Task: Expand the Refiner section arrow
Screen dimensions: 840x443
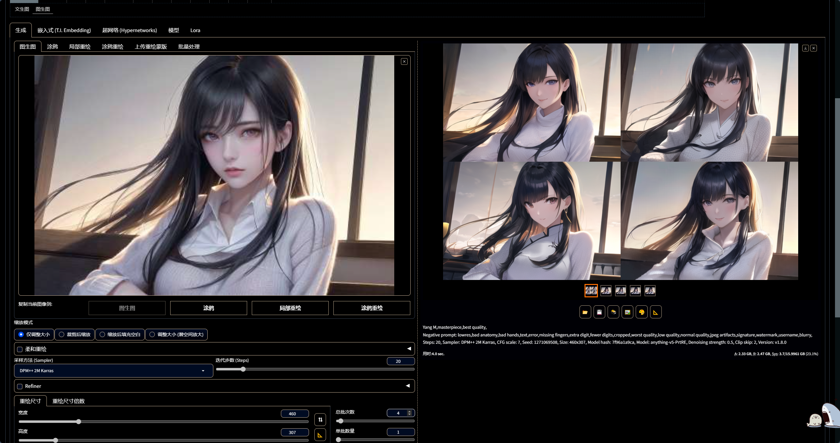Action: 408,386
